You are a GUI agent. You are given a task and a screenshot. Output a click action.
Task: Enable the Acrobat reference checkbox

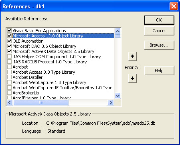click(9, 67)
